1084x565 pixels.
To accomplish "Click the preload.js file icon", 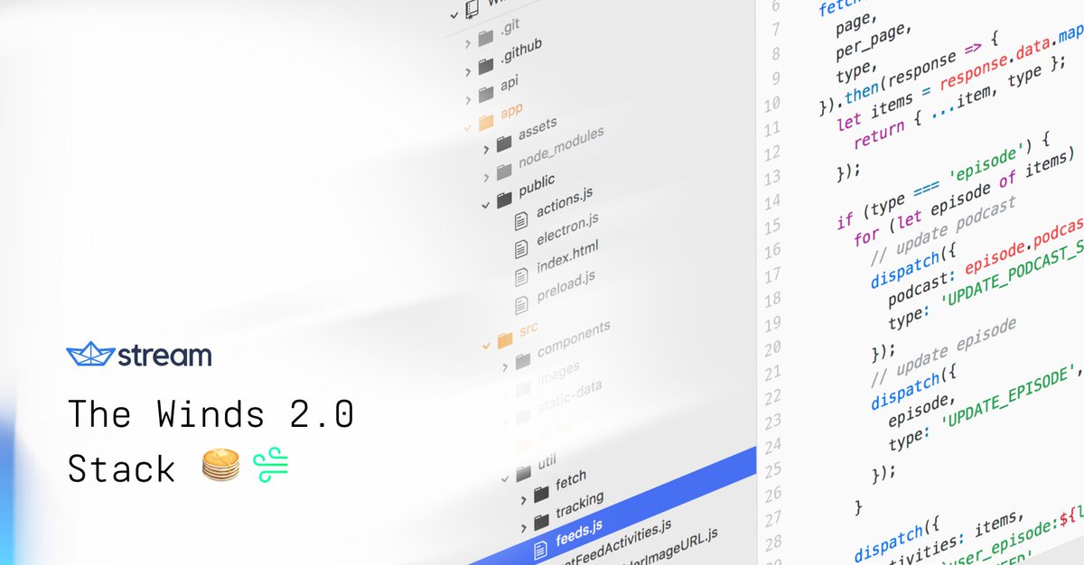I will 521,305.
